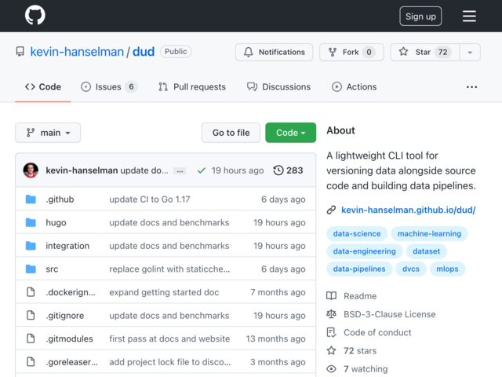
Task: Open the Star list dropdown arrow
Action: (470, 53)
